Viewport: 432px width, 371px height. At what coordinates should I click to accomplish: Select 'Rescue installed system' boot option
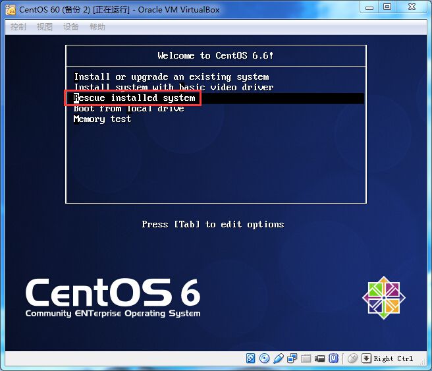[134, 98]
